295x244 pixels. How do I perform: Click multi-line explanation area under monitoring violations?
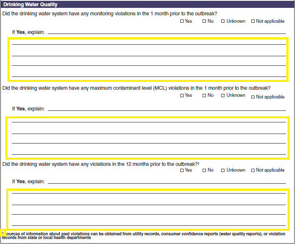pos(148,60)
